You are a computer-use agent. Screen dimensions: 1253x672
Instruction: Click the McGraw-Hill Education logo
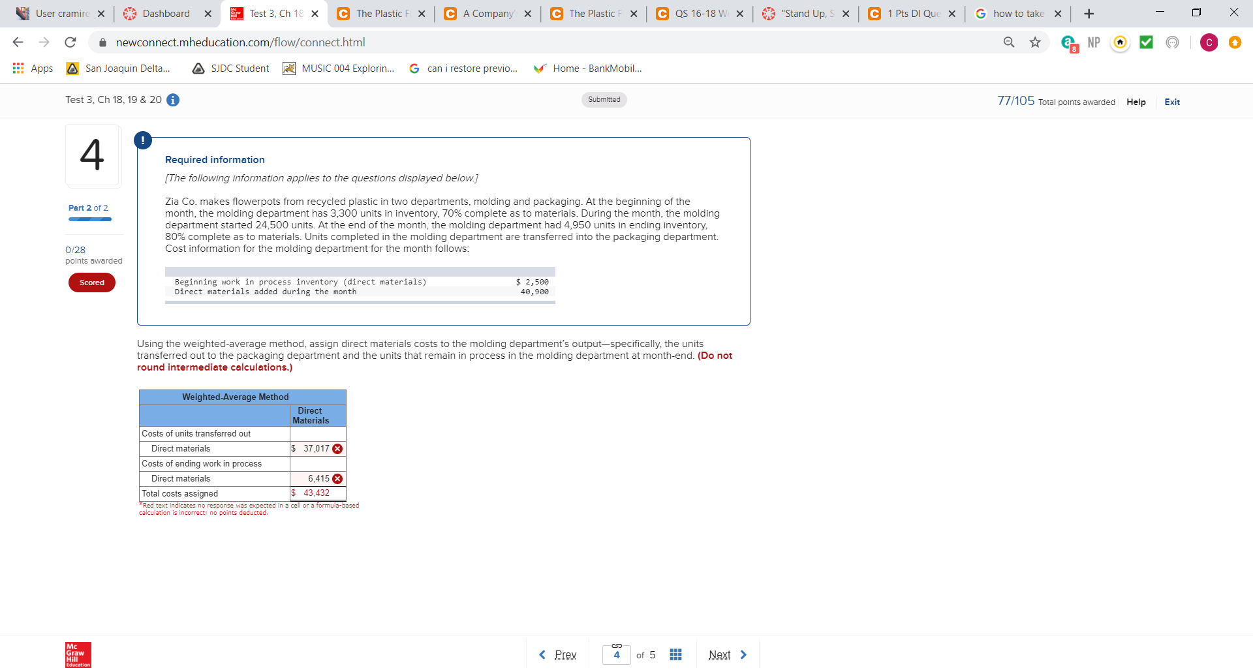point(78,654)
